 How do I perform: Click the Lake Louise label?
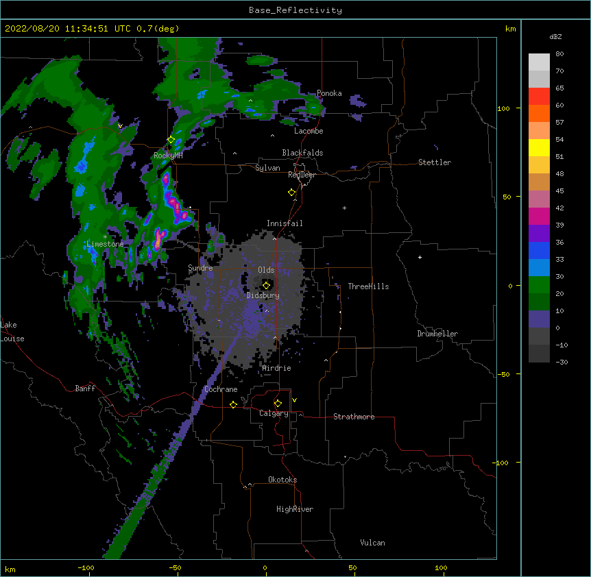[12, 332]
